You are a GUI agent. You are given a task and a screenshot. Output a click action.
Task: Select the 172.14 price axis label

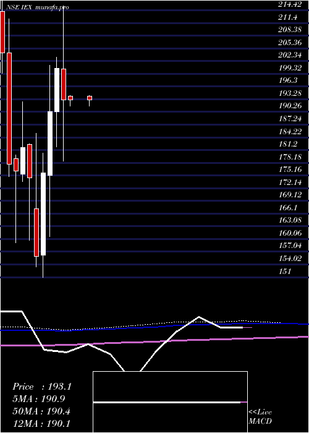(290, 182)
